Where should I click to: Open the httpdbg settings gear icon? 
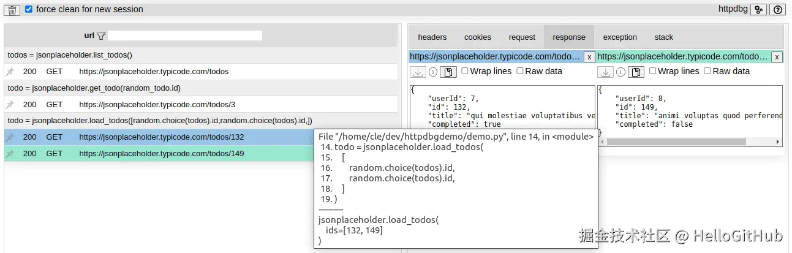[759, 10]
